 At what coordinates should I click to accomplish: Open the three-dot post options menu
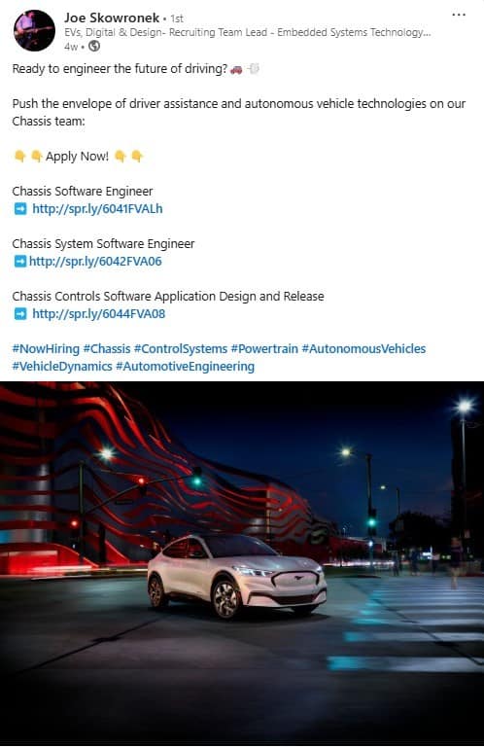[x=459, y=15]
